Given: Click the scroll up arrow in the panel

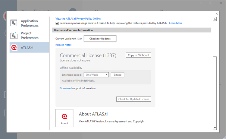Looking at the screenshot, I should (x=215, y=19).
